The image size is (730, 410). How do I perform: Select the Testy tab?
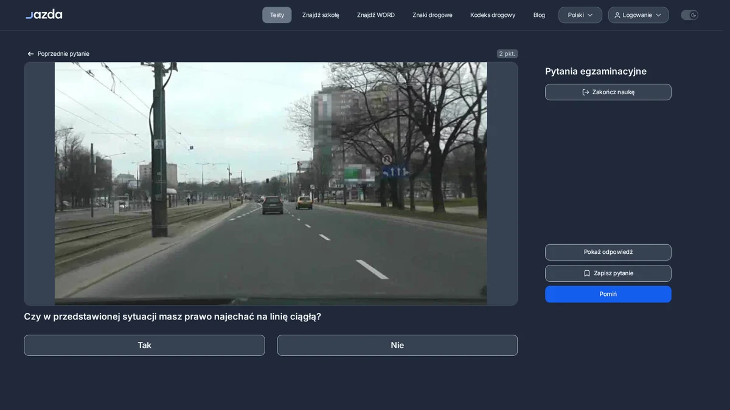pos(277,15)
